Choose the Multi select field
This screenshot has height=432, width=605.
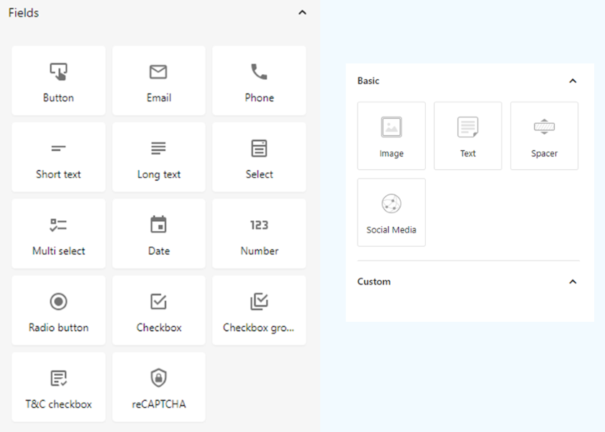tap(59, 233)
